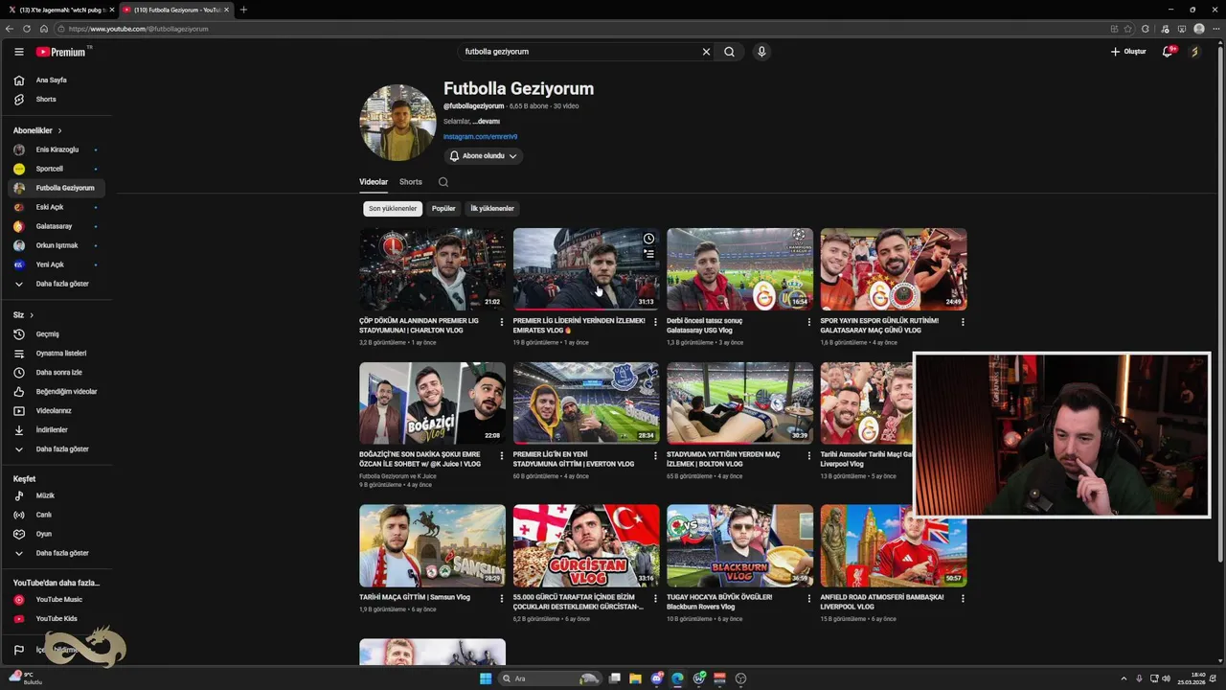This screenshot has height=690, width=1226.
Task: Open options menu for Spor Yayın Espor video
Action: (x=963, y=322)
